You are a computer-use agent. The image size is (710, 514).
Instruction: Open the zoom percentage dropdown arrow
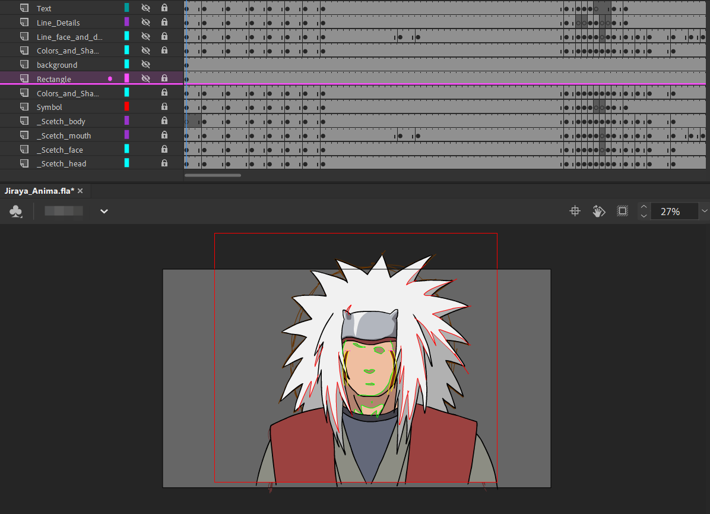pos(704,211)
